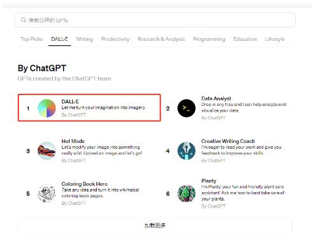Click rank number 1 beside DALL-E

coord(28,109)
